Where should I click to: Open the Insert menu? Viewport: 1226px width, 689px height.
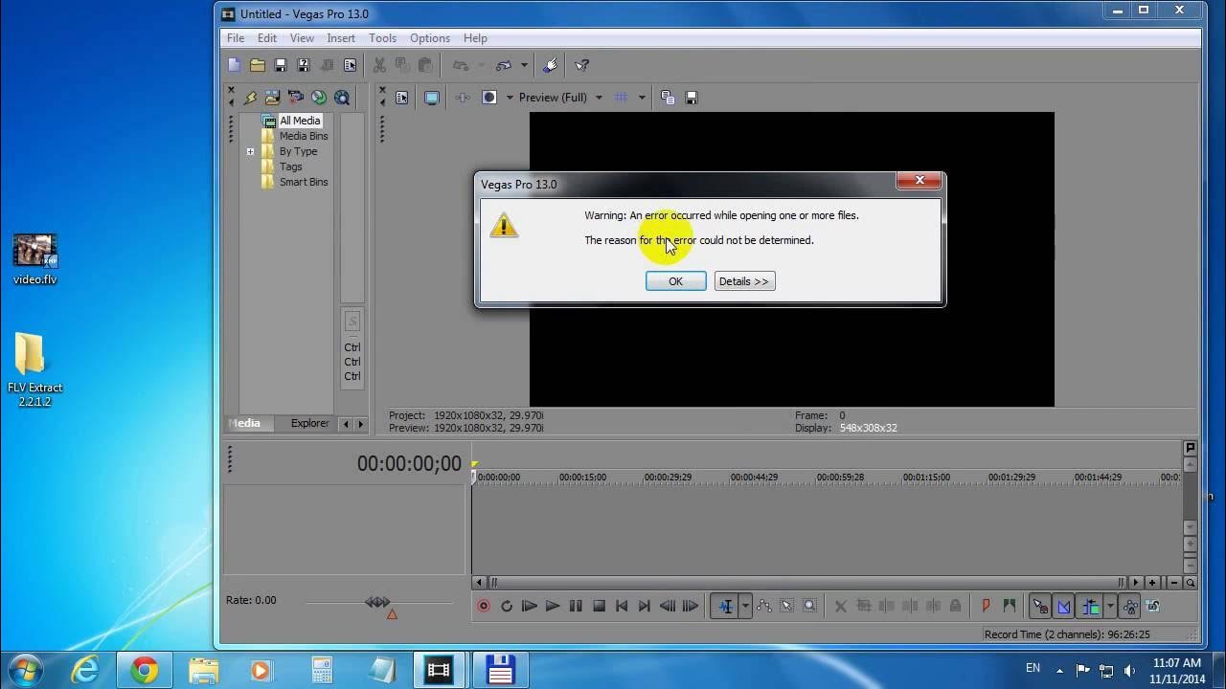click(x=341, y=38)
